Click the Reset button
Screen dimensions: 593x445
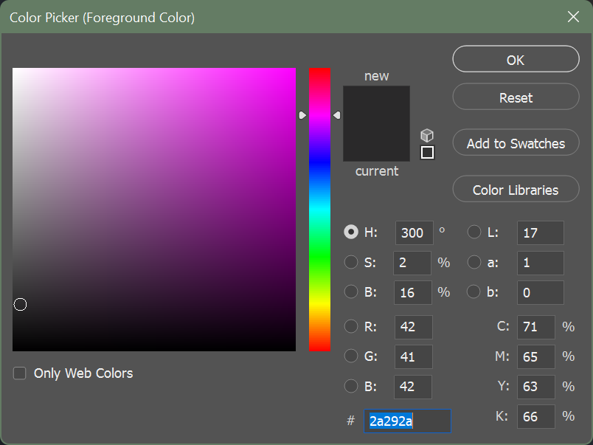[x=515, y=97]
